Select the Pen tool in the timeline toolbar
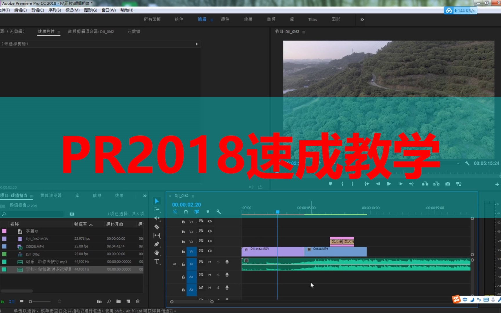This screenshot has height=313, width=501. click(x=157, y=244)
